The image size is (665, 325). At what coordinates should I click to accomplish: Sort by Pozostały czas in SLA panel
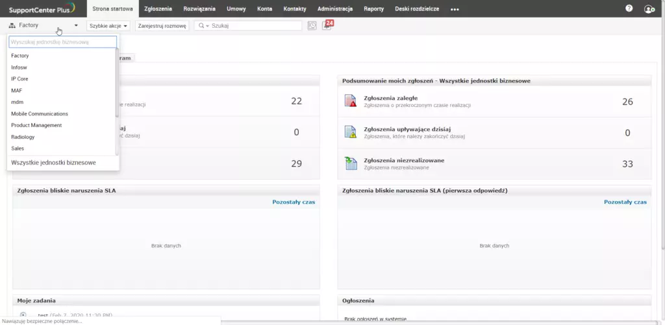[294, 202]
